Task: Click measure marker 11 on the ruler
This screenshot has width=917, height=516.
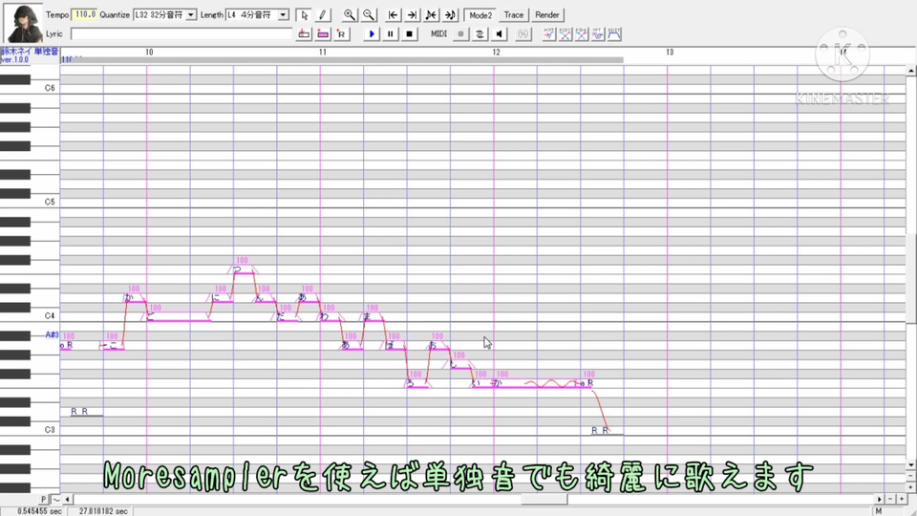Action: click(x=322, y=52)
